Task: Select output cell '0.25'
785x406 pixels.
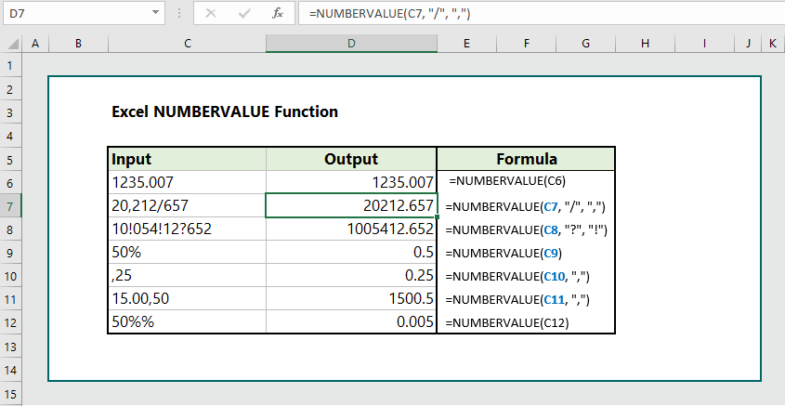Action: coord(351,276)
